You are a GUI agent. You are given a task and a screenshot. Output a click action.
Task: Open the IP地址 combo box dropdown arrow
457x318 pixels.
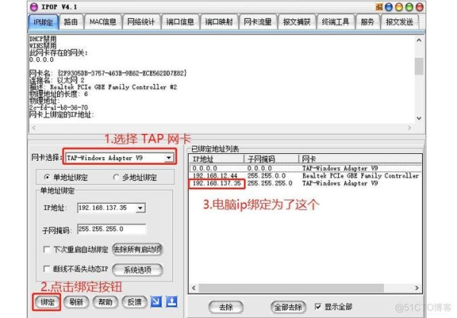140,208
